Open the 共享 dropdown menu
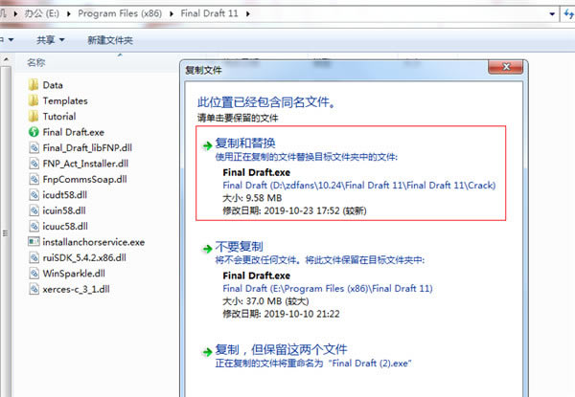Viewport: 575px width, 397px height. point(51,39)
